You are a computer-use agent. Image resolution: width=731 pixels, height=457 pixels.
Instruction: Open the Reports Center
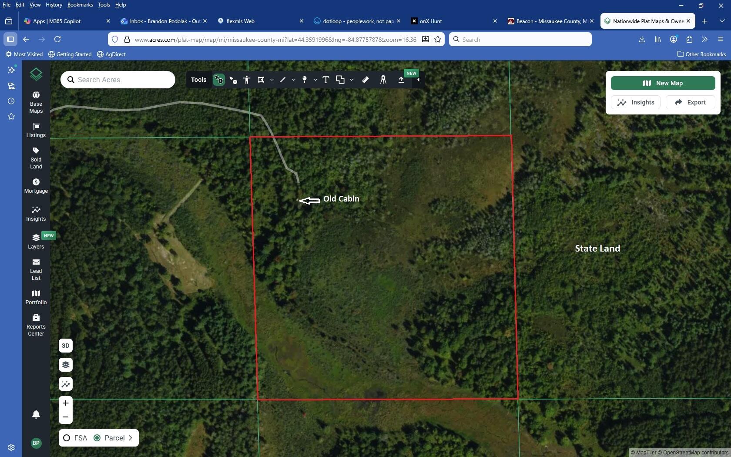click(x=35, y=324)
